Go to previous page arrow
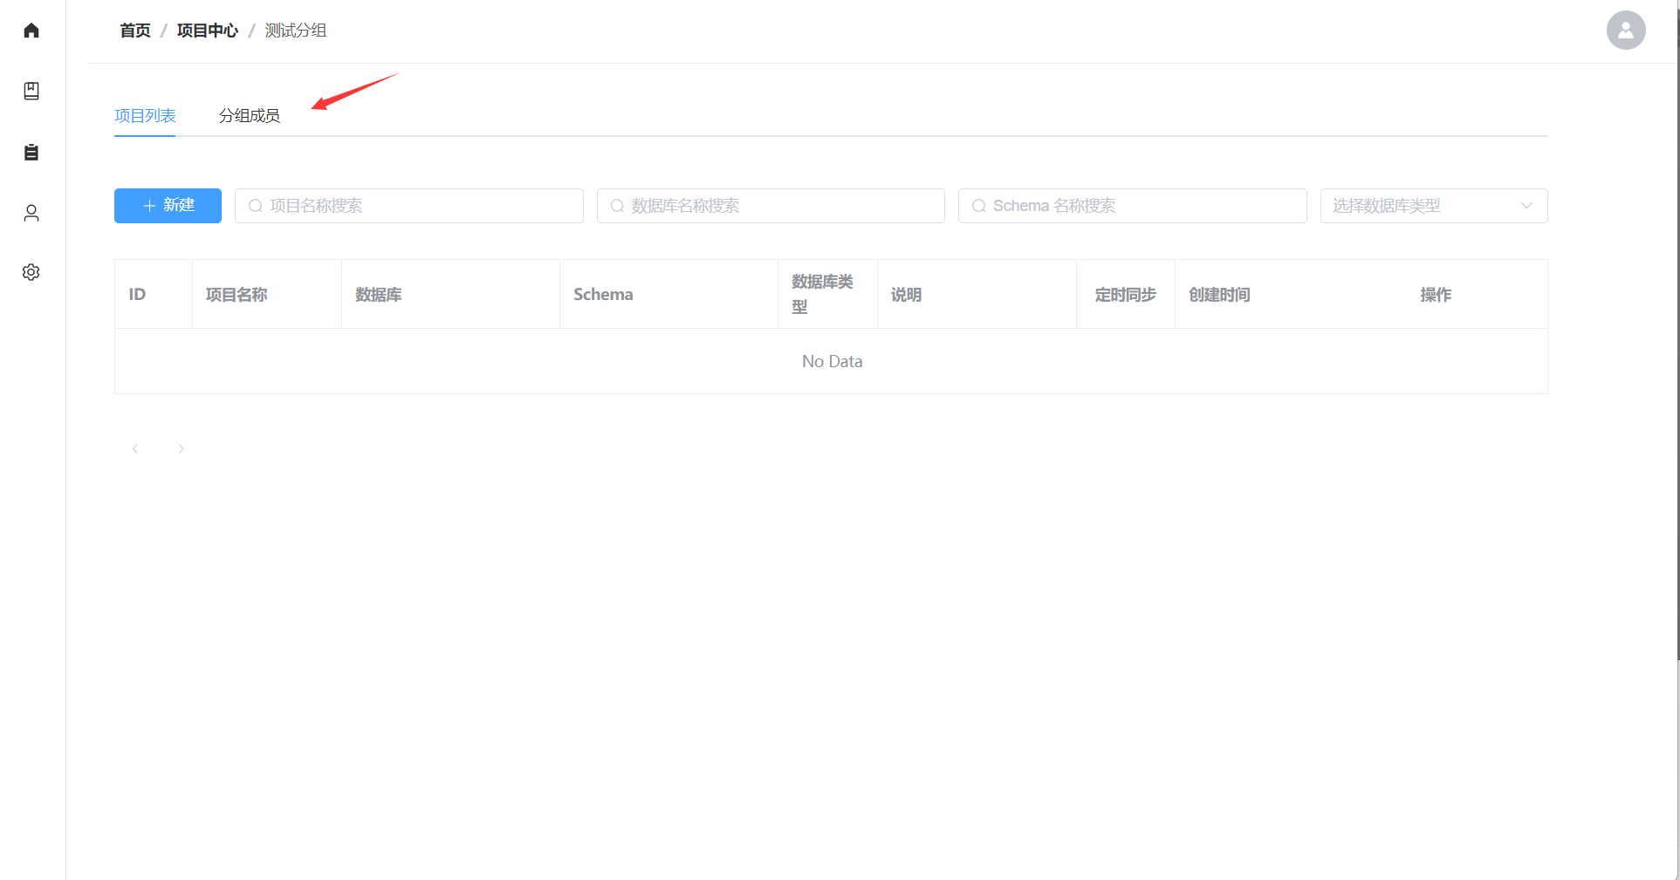The height and width of the screenshot is (880, 1680). (x=135, y=448)
